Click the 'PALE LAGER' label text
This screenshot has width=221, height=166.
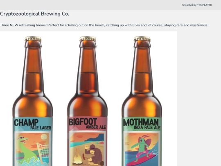(x=41, y=128)
